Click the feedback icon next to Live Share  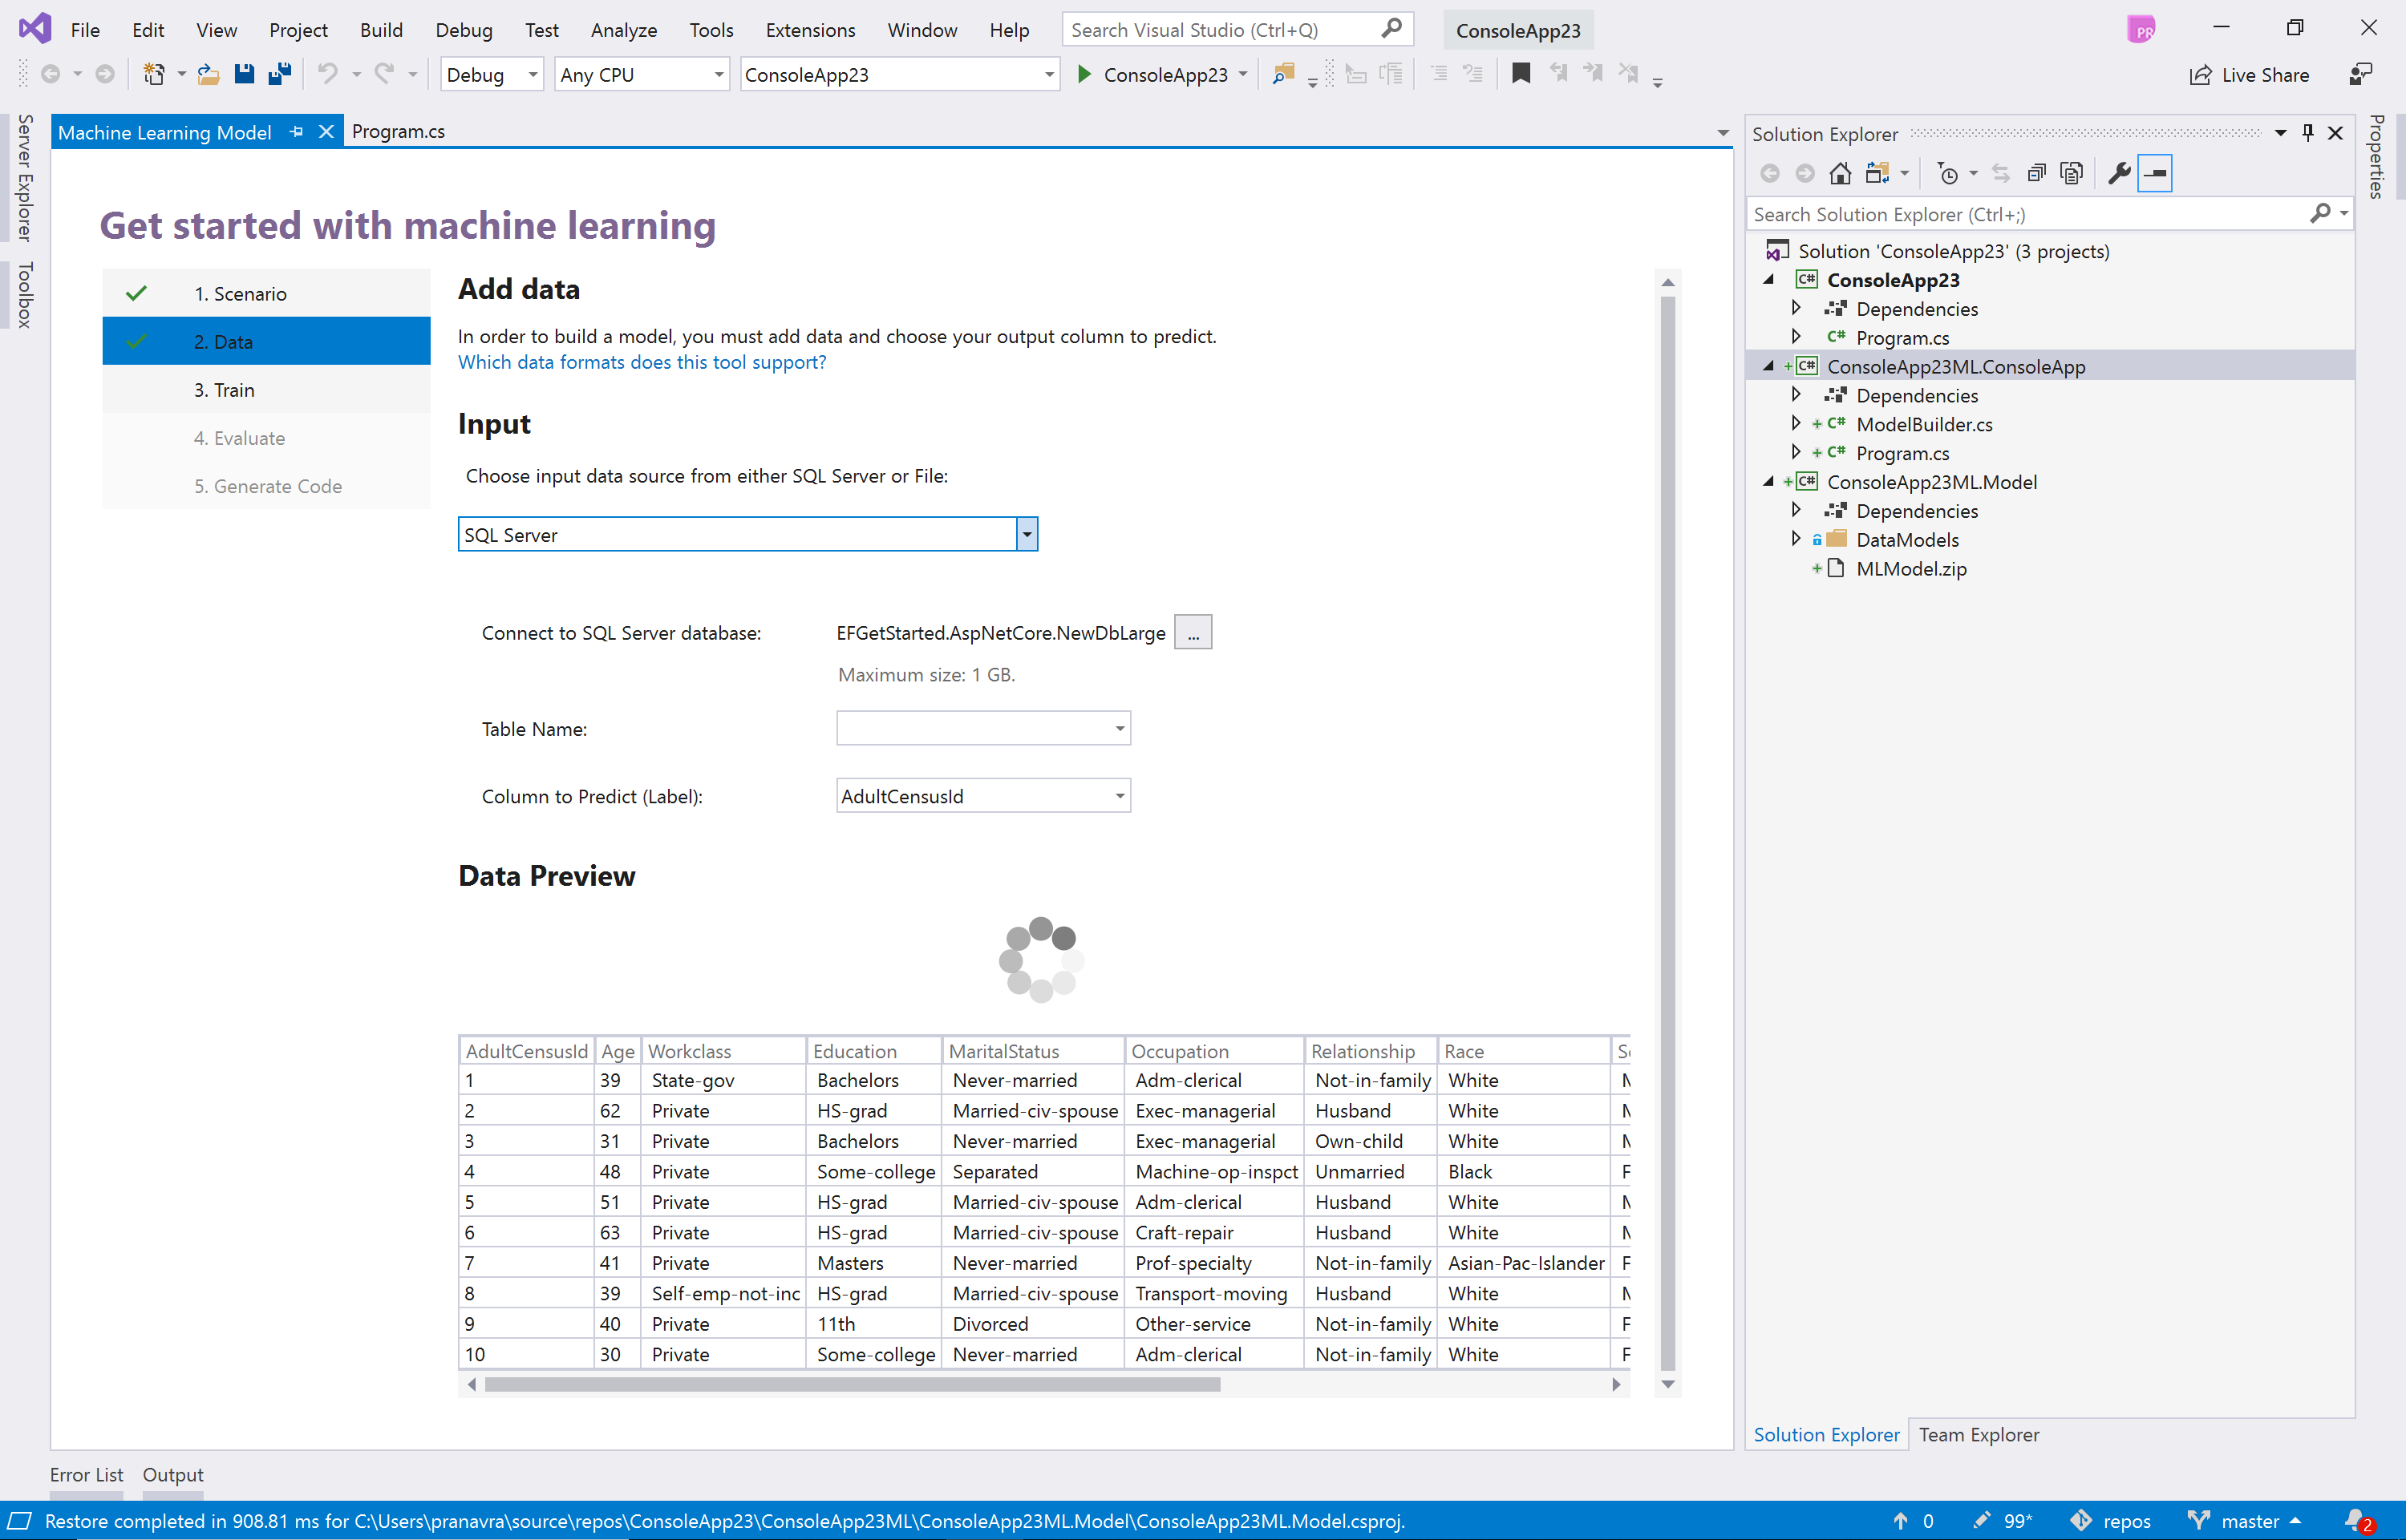[2361, 75]
